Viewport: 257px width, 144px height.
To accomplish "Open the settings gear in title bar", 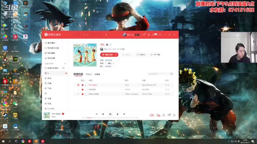I will pyautogui.click(x=149, y=35).
